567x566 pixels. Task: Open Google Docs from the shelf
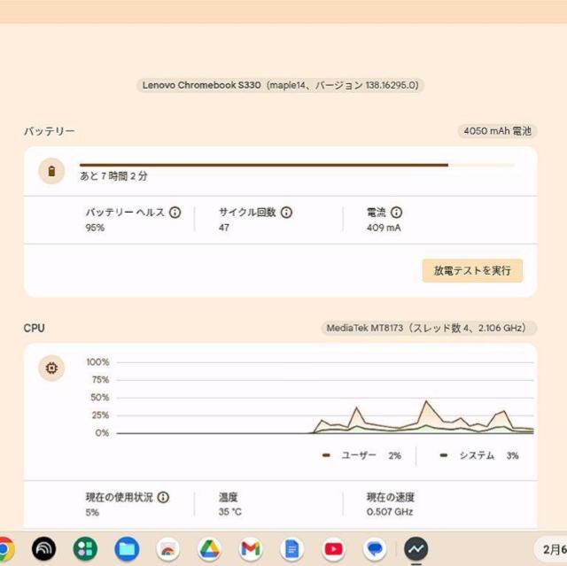(292, 549)
